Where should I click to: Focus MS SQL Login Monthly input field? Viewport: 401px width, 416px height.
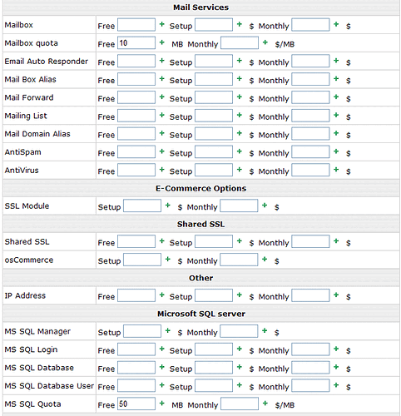point(310,349)
